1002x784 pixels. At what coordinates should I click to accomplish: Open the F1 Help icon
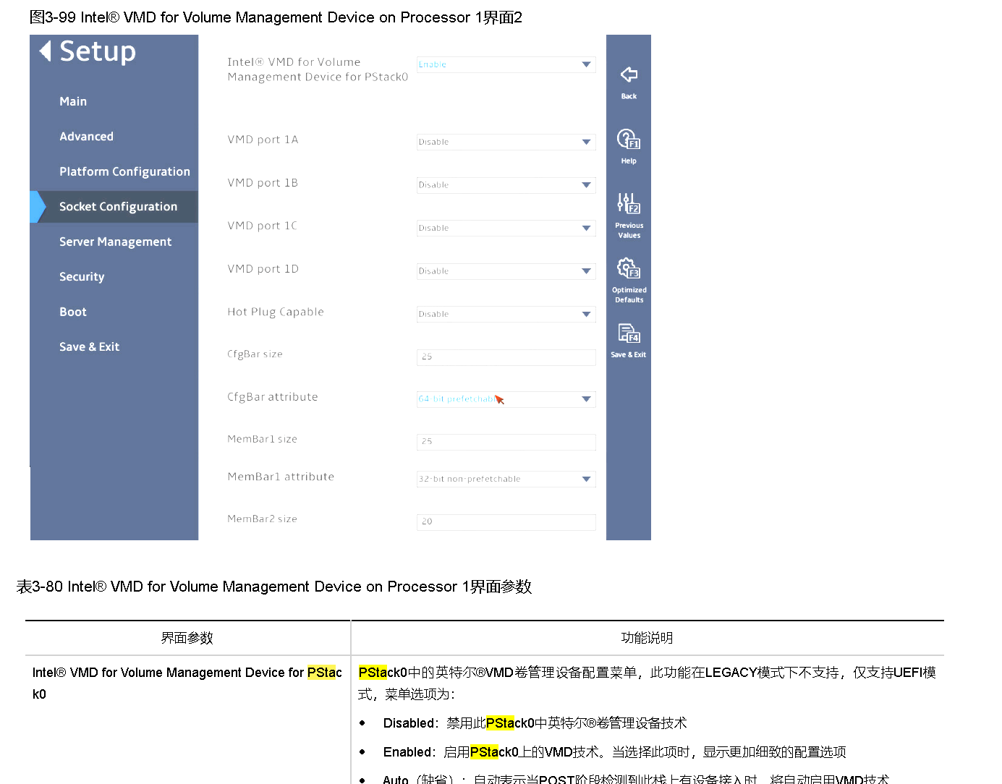(629, 138)
